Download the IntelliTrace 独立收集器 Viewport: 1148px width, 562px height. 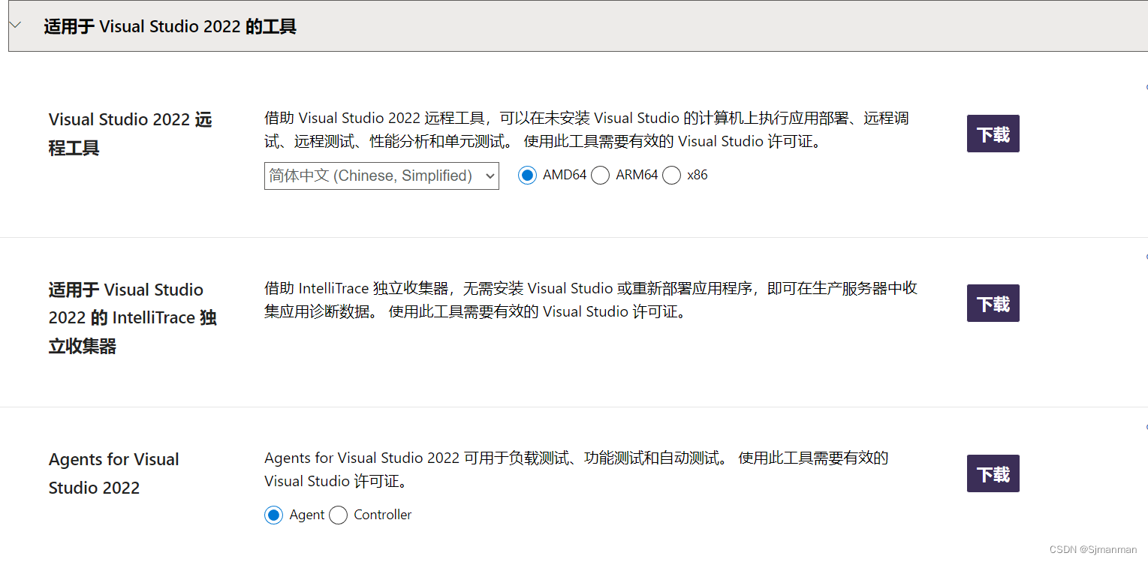coord(993,303)
